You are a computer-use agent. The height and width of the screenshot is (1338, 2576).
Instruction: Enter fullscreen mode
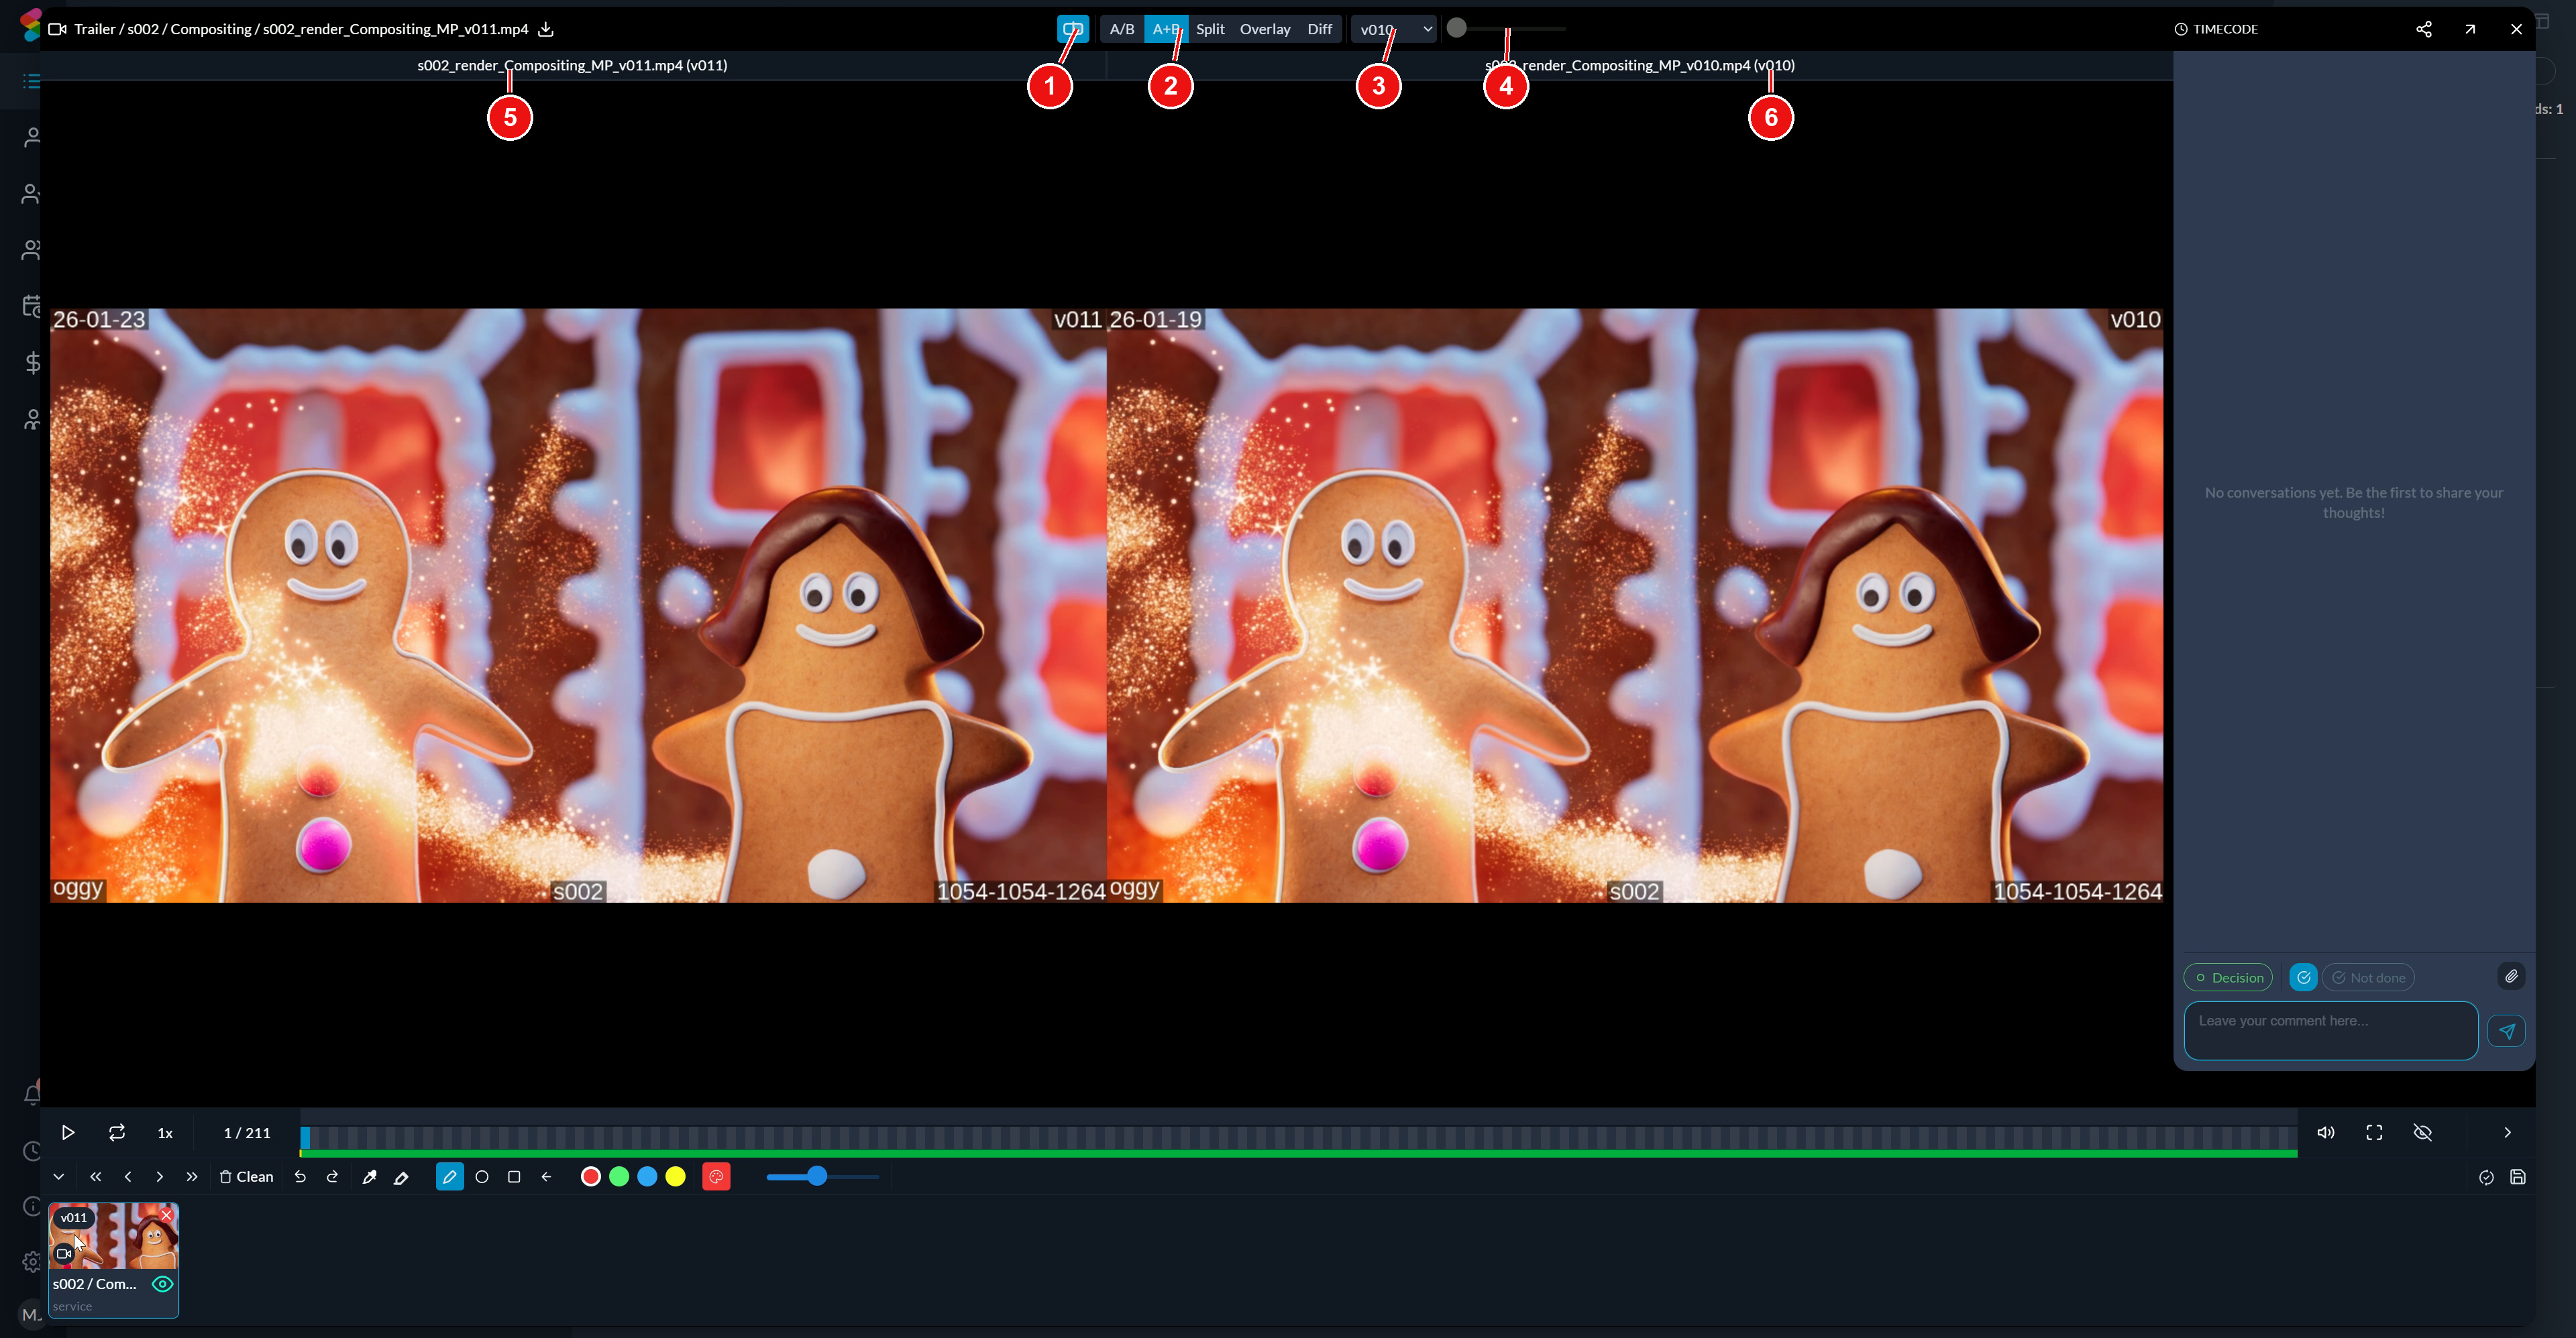[2374, 1132]
